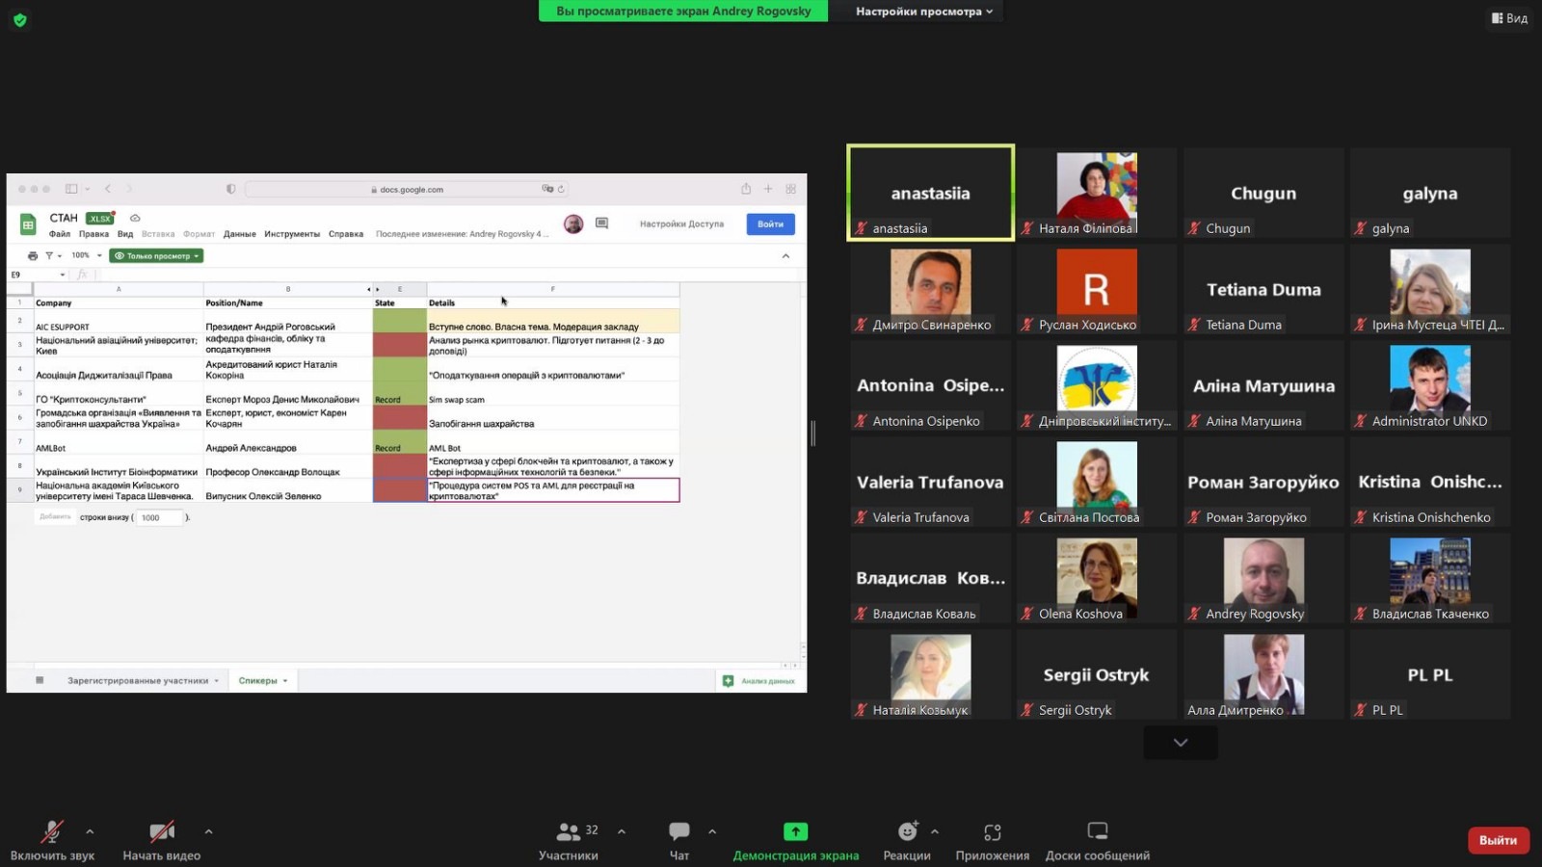Image resolution: width=1542 pixels, height=867 pixels.
Task: Select the green State cell for AIC ESUPPORT
Action: [400, 321]
